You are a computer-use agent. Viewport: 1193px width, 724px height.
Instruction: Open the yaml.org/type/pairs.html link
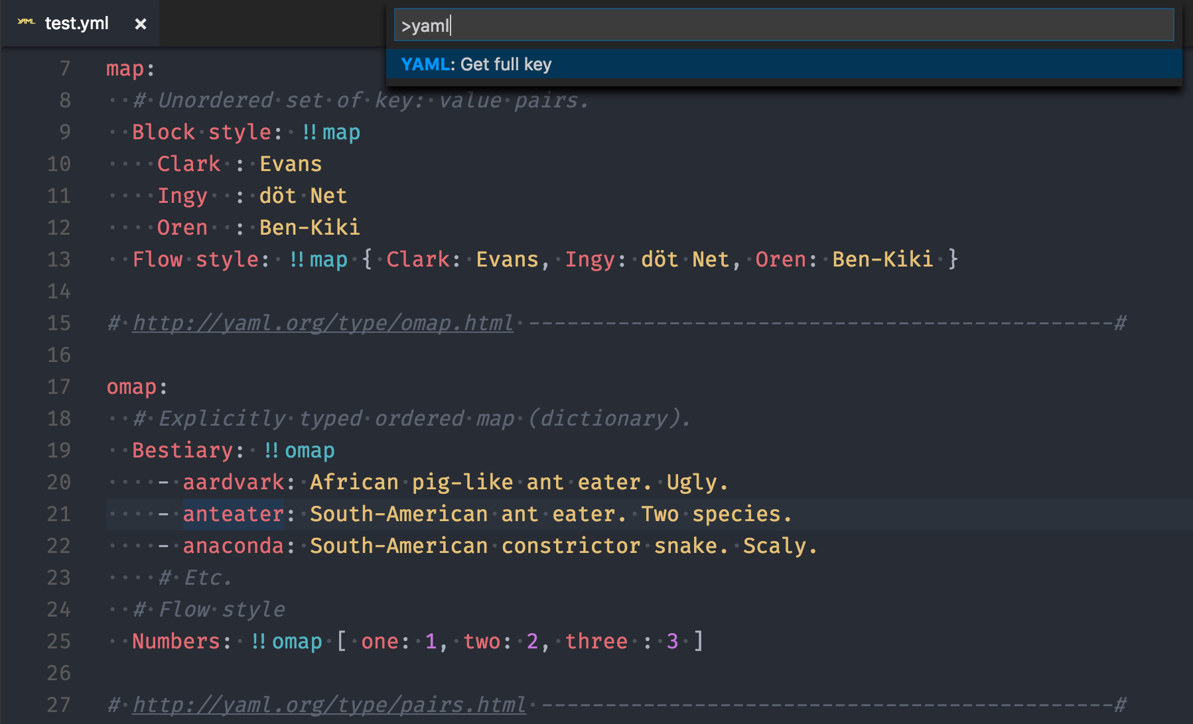click(x=328, y=705)
